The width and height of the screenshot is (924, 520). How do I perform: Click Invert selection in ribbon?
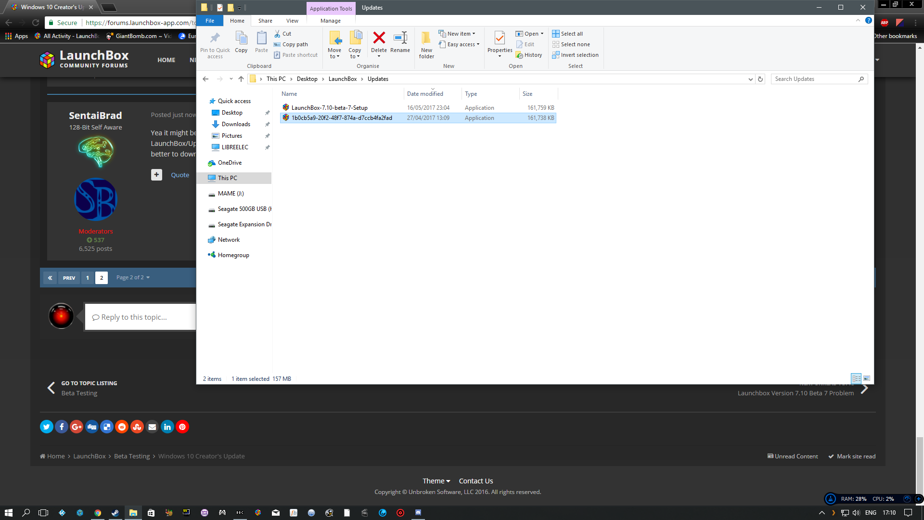click(x=575, y=55)
